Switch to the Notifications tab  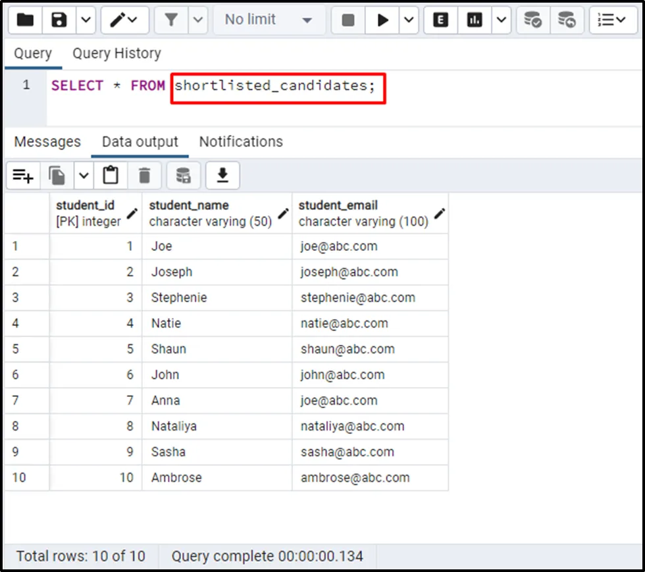click(241, 142)
